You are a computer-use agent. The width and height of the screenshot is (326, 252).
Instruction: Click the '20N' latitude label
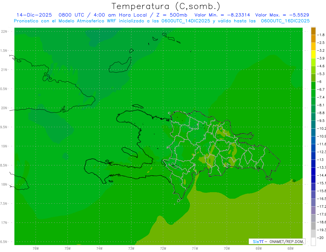click(x=4, y=108)
